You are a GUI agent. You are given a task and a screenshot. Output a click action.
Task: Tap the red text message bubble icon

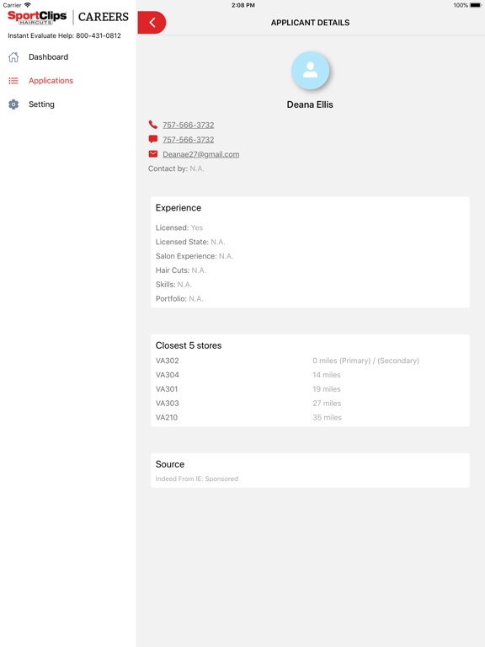[x=153, y=139]
